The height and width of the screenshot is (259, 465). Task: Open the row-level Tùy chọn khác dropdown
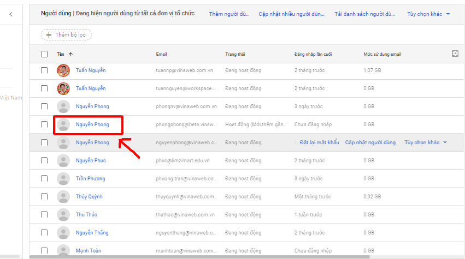426,143
